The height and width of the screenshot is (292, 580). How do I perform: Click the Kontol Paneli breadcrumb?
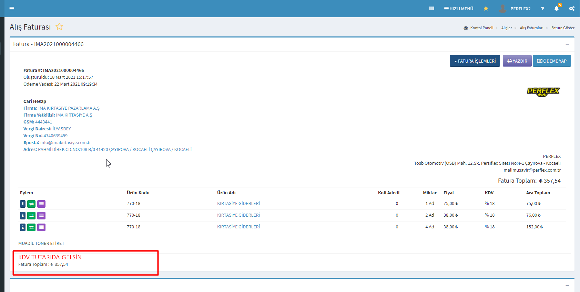tap(481, 28)
